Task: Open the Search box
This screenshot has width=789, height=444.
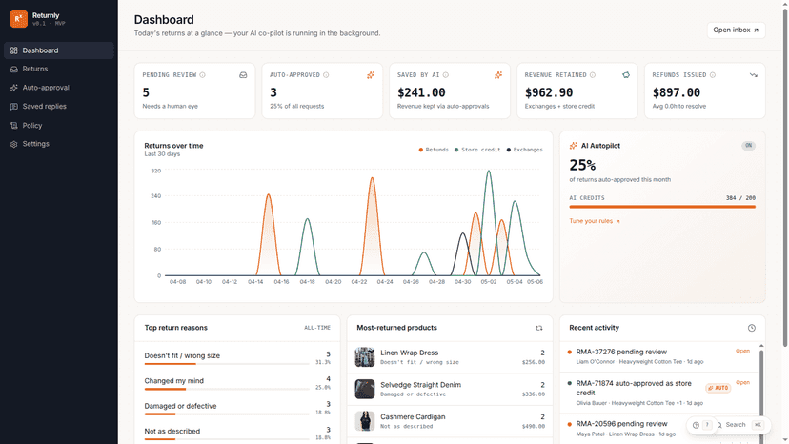Action: (740, 425)
